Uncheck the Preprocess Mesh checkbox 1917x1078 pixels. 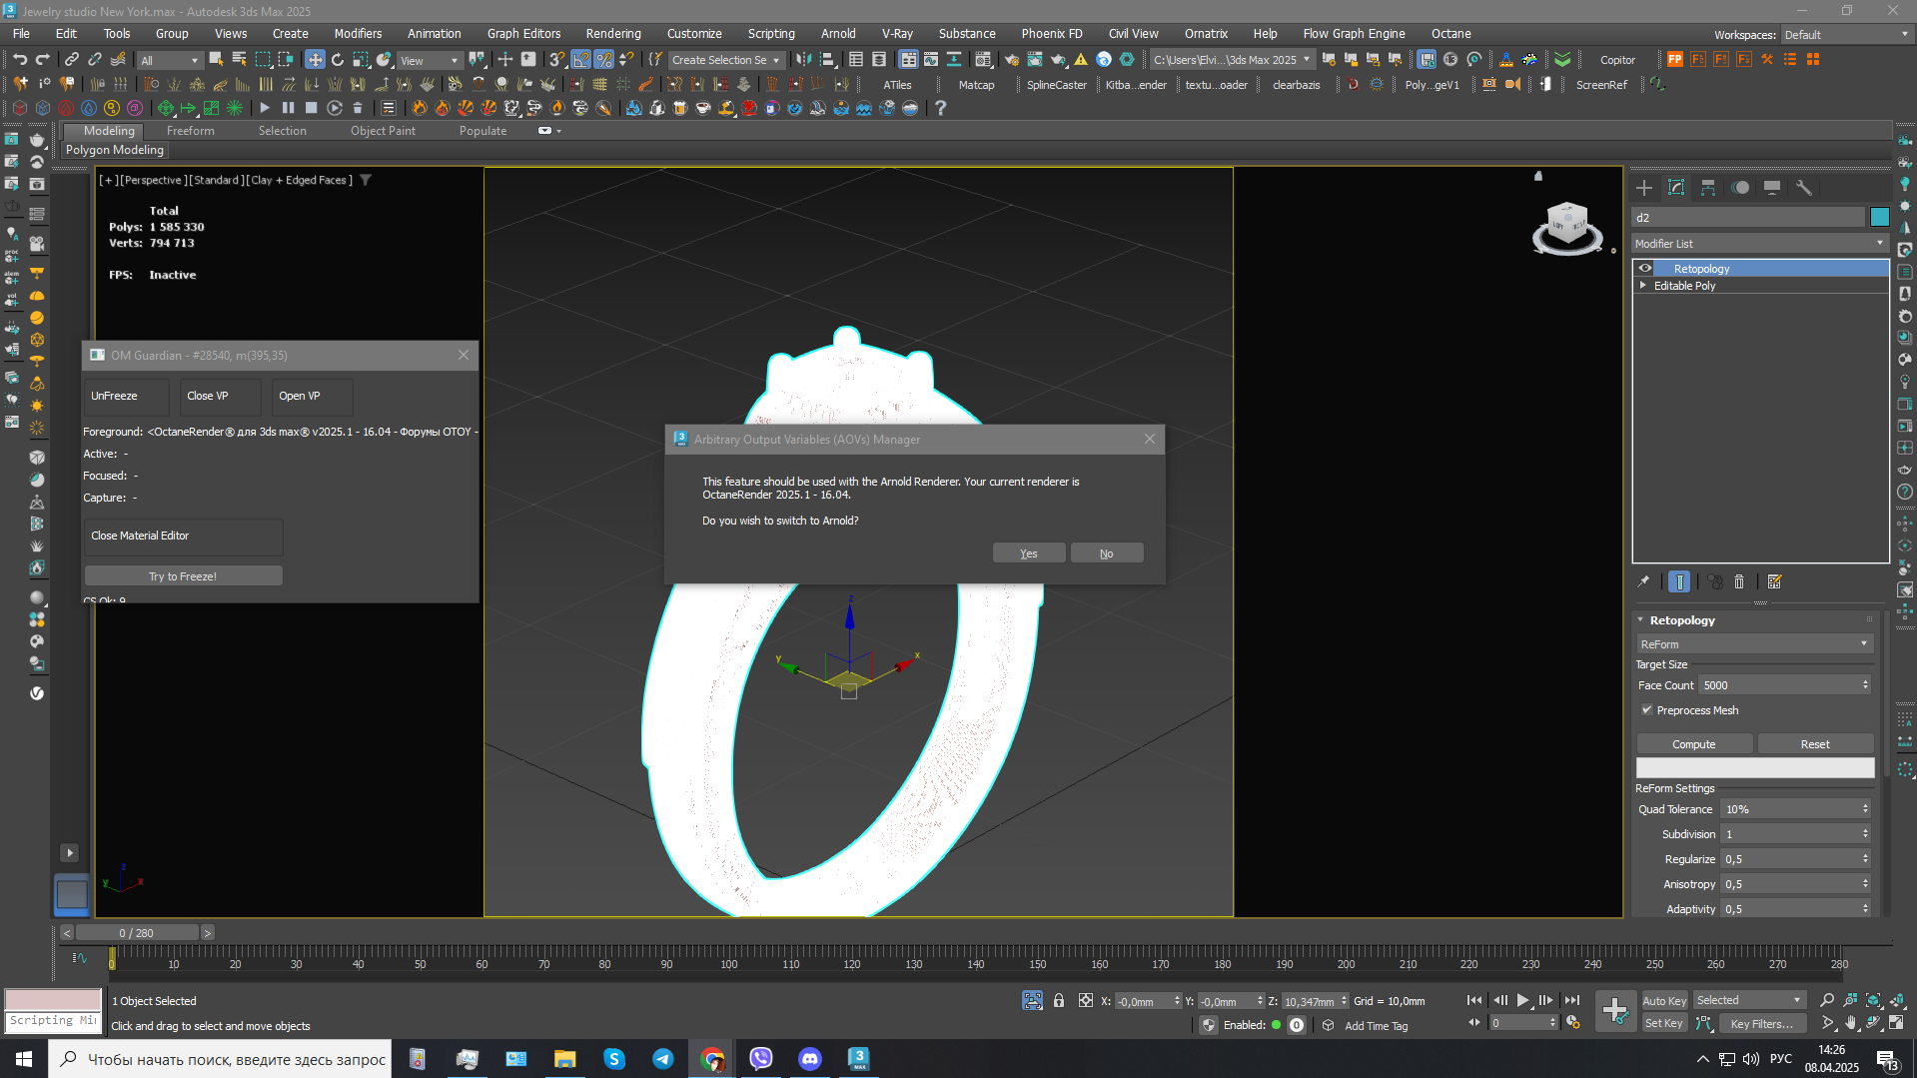tap(1647, 710)
